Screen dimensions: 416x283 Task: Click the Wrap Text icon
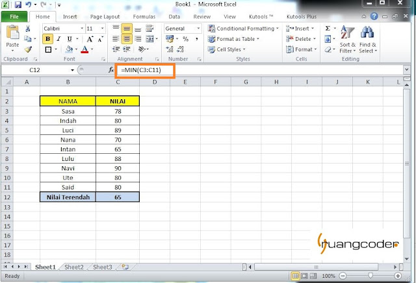click(149, 29)
